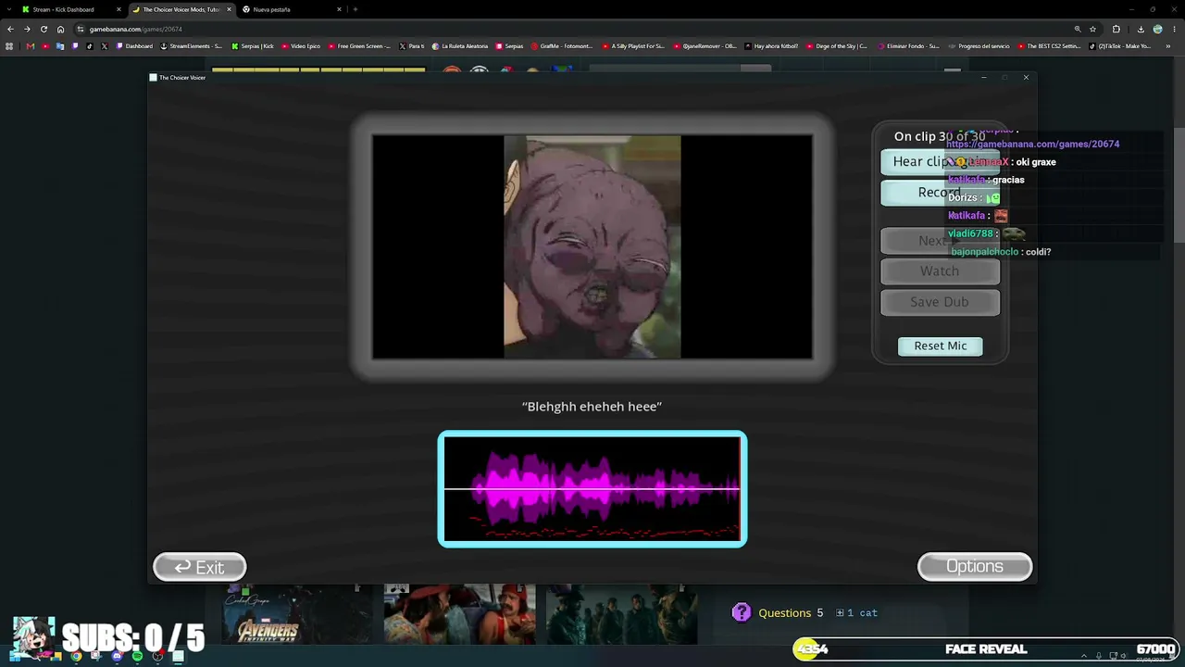Screen dimensions: 1185x667
Task: Open the Para ti bookmark
Action: coord(412,46)
